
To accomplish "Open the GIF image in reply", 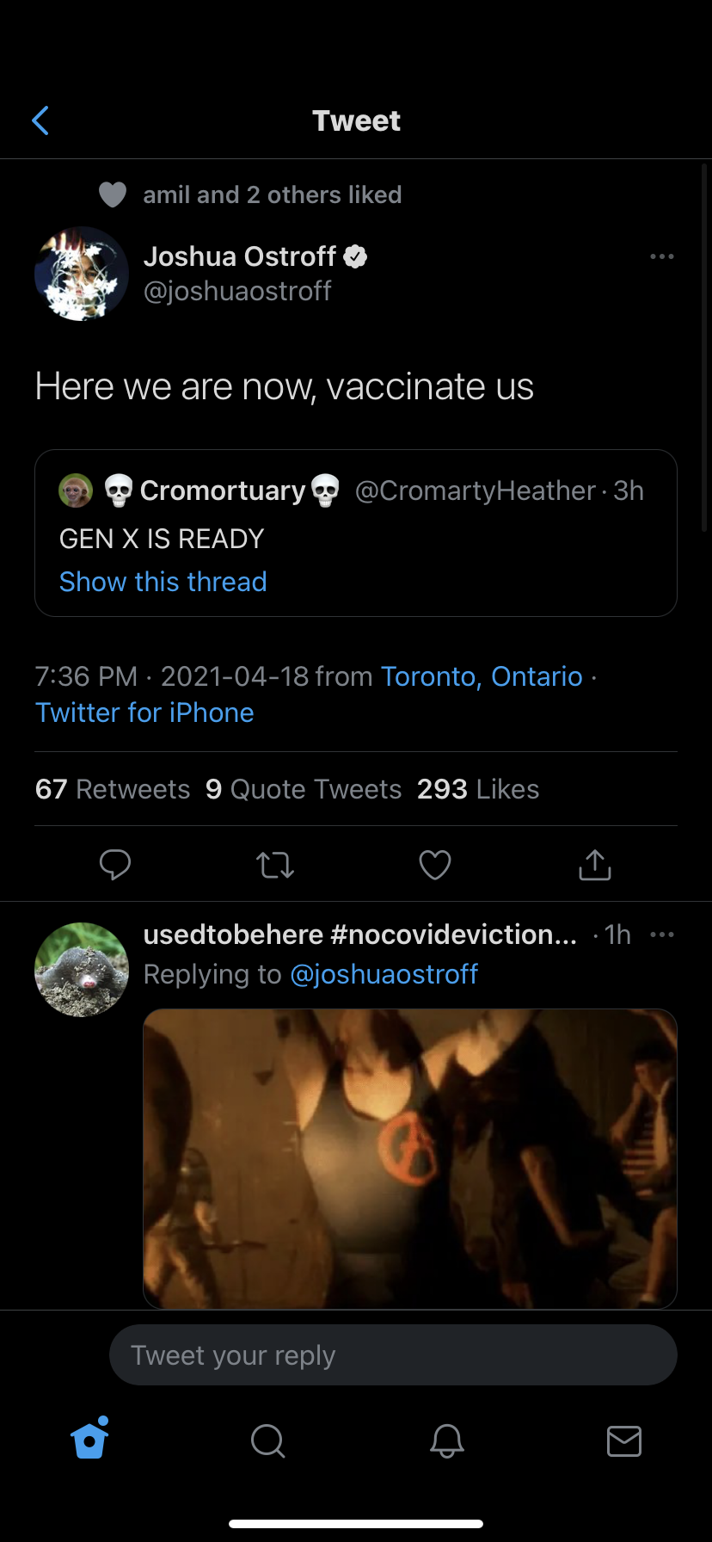I will pos(409,1158).
